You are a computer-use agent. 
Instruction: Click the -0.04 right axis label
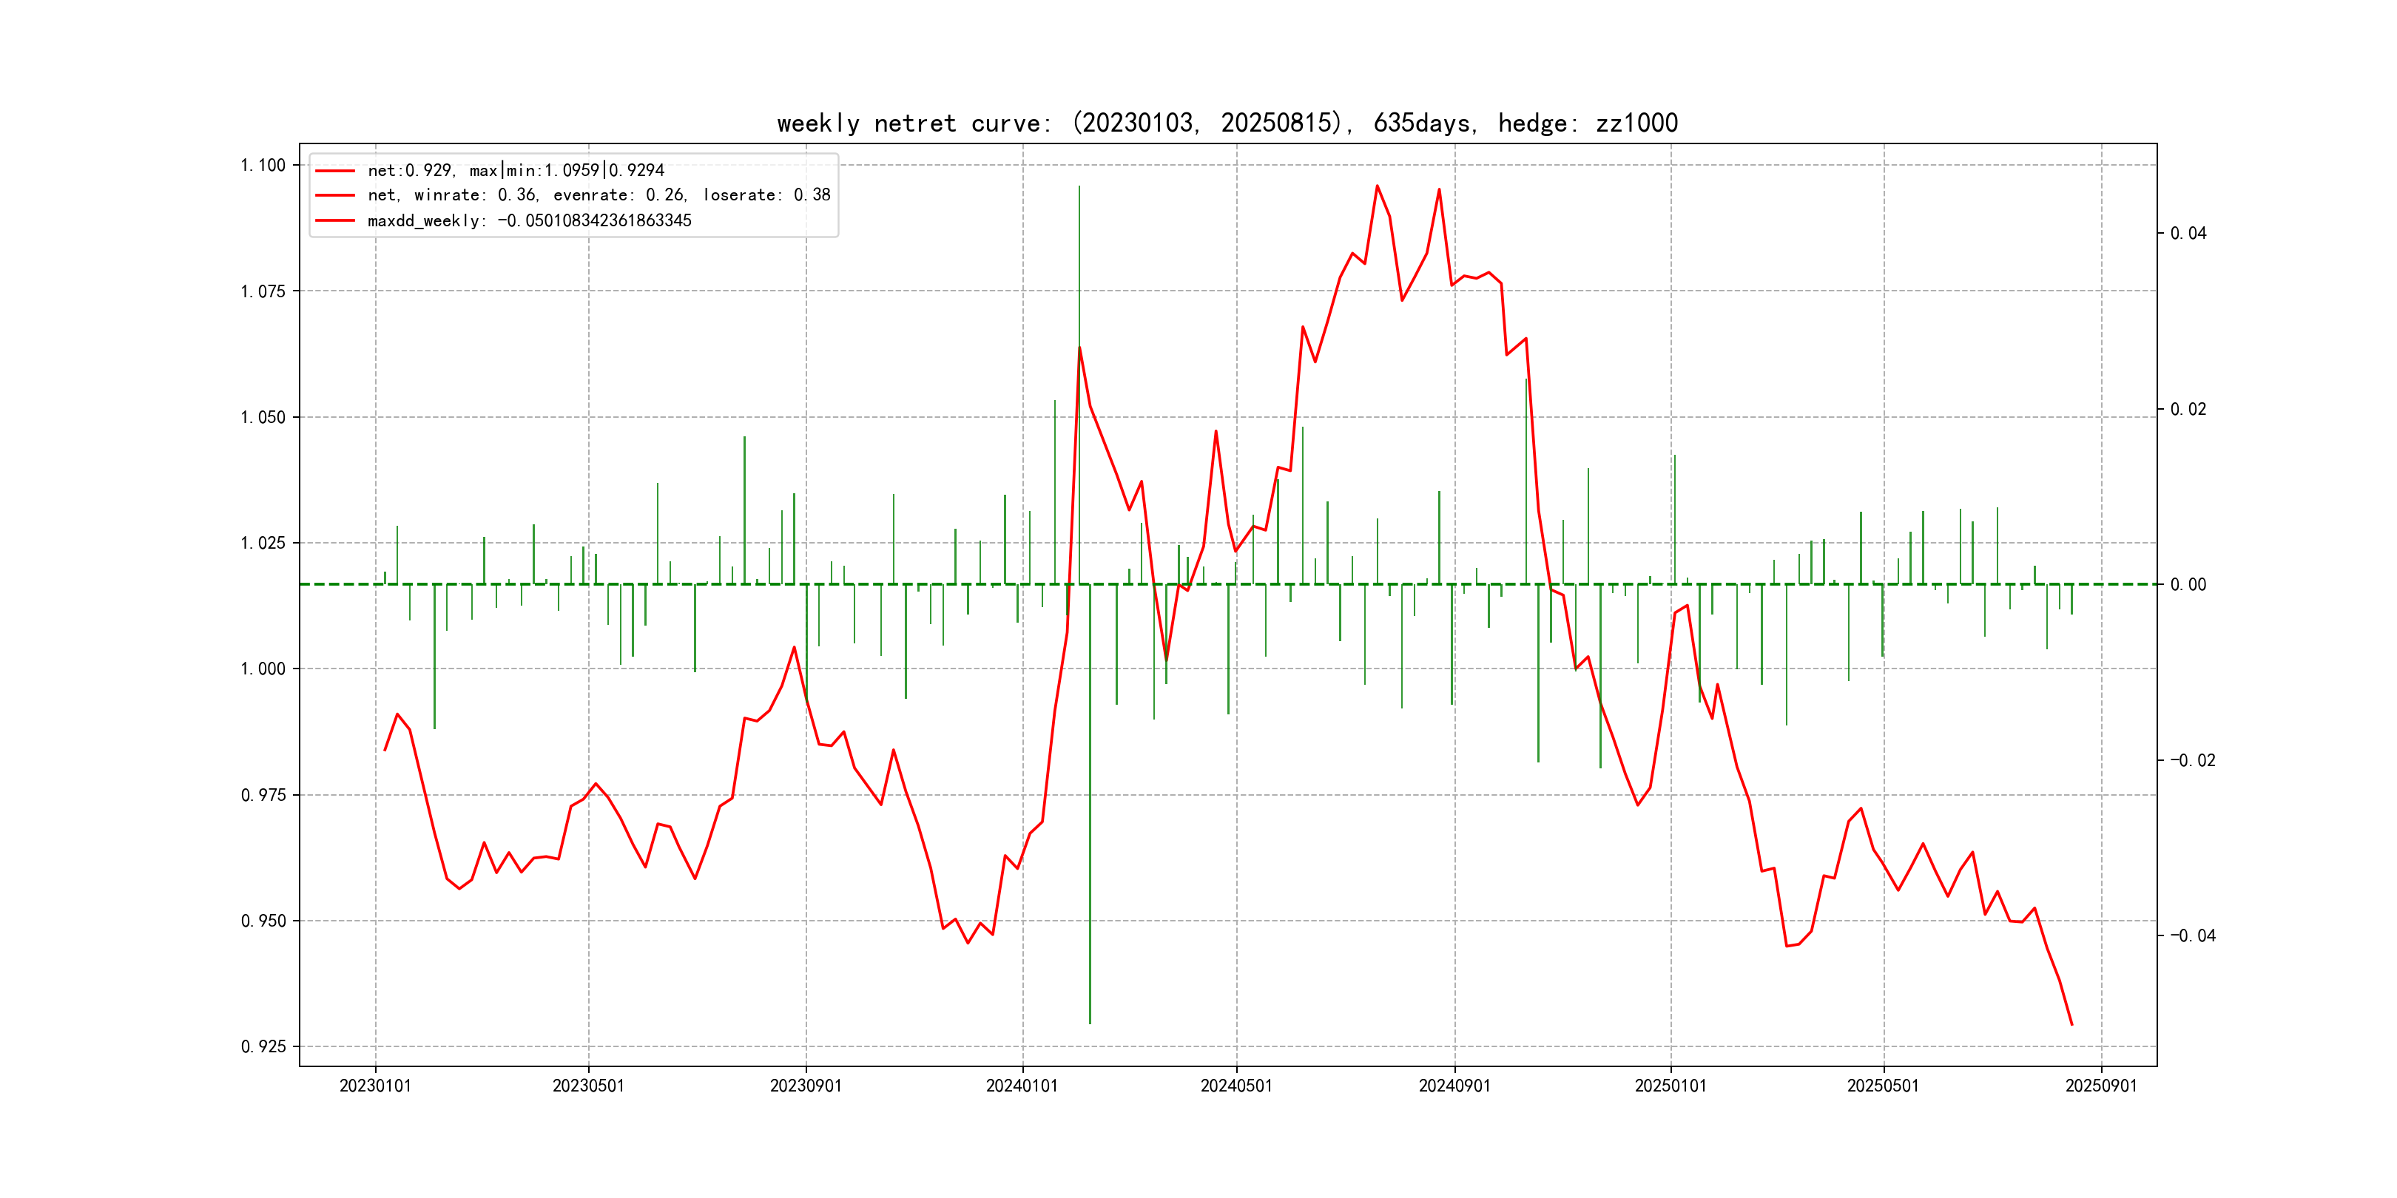tap(2192, 935)
